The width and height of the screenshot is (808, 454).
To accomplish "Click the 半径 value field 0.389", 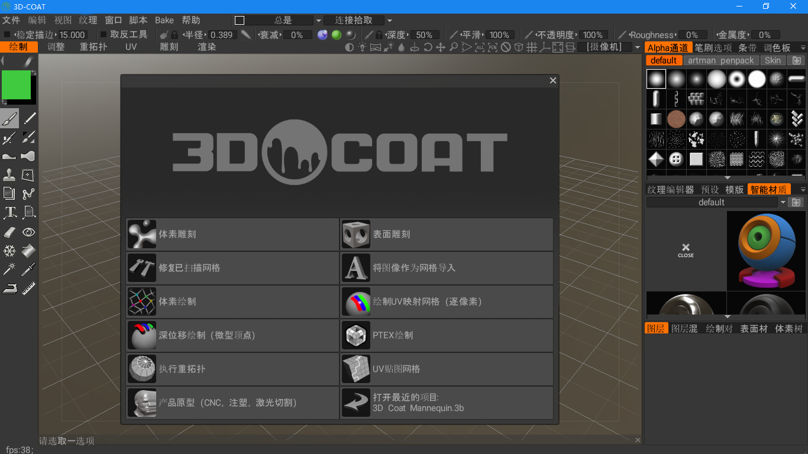I will click(x=221, y=35).
